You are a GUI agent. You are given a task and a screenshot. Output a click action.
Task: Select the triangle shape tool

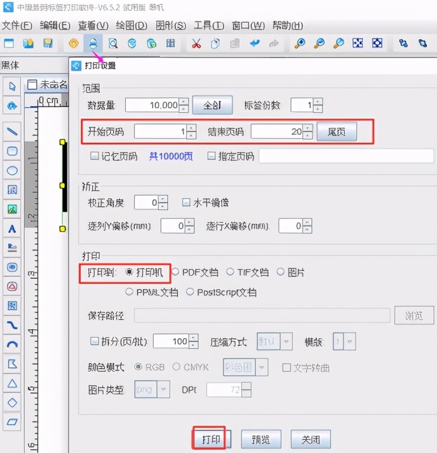12,384
